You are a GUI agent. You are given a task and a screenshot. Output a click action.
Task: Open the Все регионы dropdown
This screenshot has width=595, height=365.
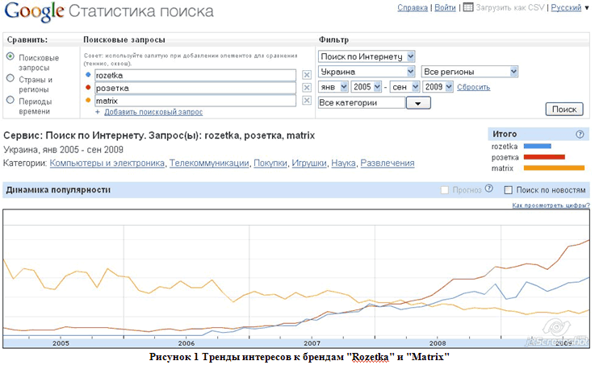pos(469,72)
